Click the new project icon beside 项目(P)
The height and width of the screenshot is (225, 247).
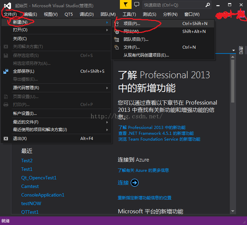pyautogui.click(x=117, y=24)
